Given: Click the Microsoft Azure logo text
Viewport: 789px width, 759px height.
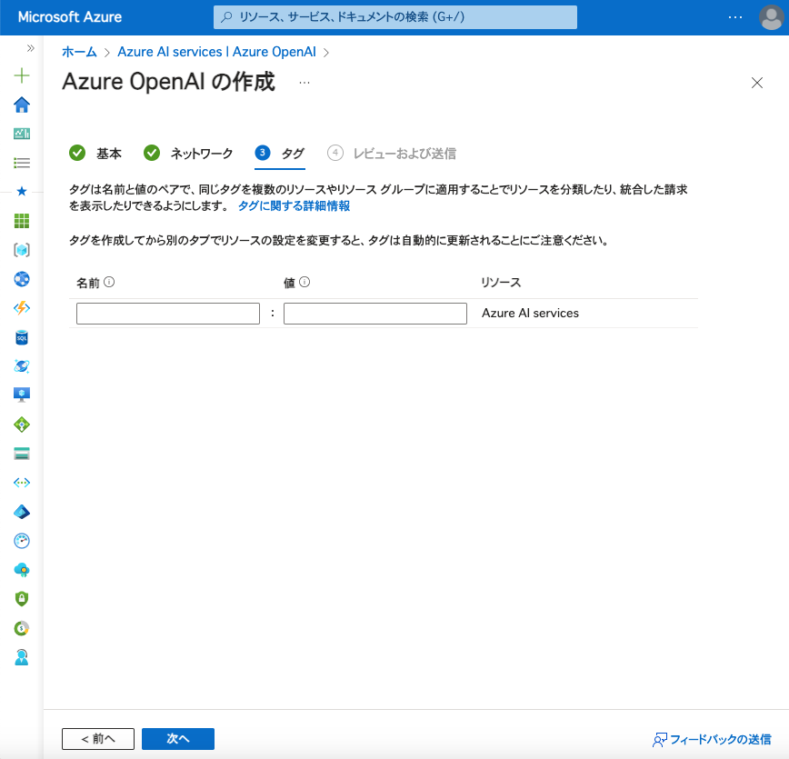Looking at the screenshot, I should click(x=70, y=17).
